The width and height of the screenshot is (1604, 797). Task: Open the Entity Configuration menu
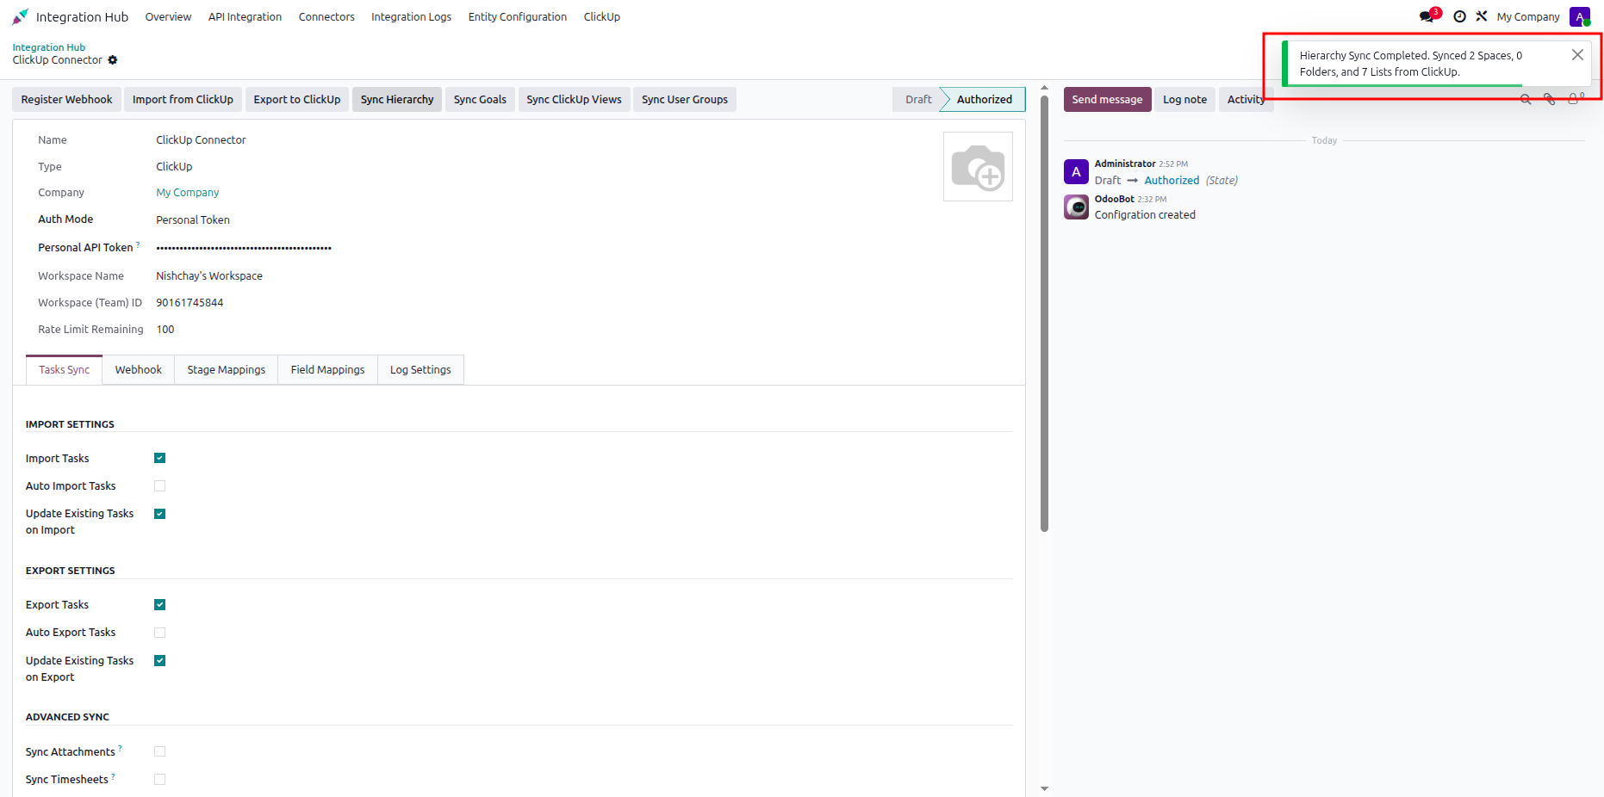click(x=517, y=16)
